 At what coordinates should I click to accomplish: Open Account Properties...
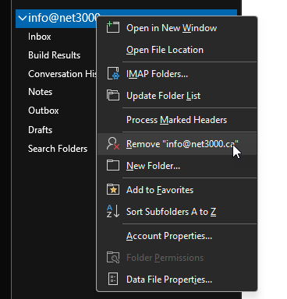tap(177, 236)
